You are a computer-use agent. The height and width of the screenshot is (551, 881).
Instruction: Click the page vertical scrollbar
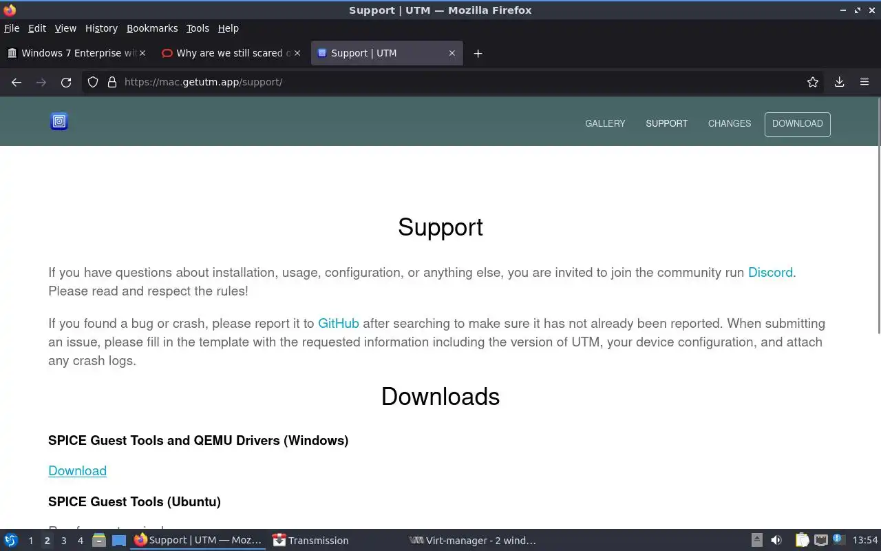point(878,216)
